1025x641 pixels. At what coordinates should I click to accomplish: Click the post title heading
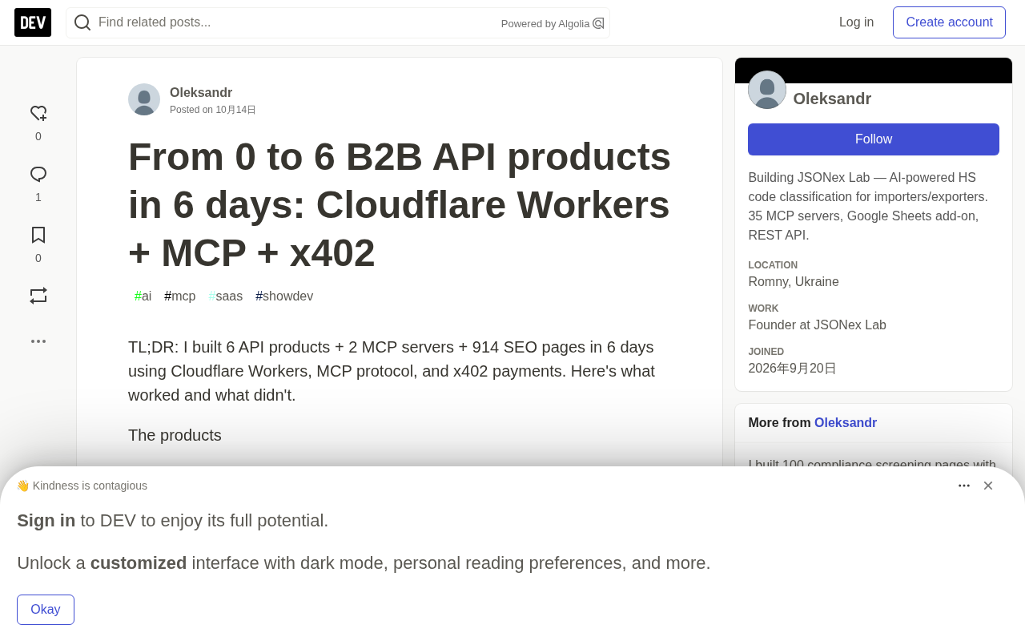click(400, 205)
